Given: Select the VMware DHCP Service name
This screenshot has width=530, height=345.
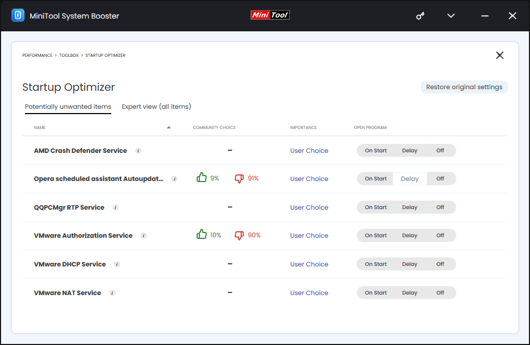Looking at the screenshot, I should coord(69,264).
